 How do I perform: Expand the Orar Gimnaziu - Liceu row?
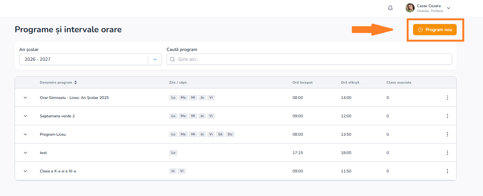pyautogui.click(x=26, y=97)
